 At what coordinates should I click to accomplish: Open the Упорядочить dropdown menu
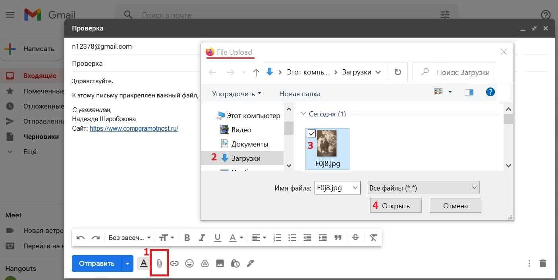tap(236, 94)
